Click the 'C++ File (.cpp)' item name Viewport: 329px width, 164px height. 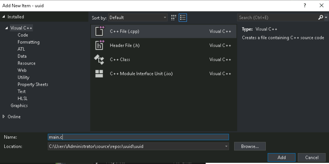(124, 32)
